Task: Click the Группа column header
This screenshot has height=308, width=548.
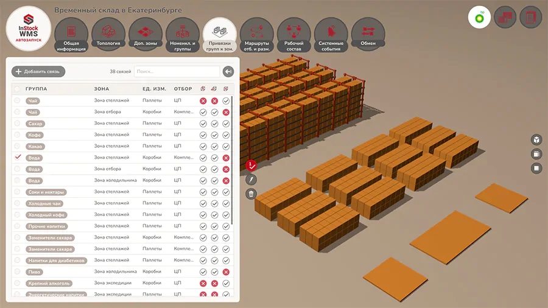Action: pos(36,89)
